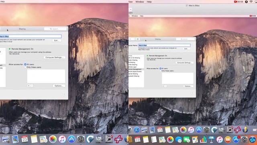
Task: Open Messages in the host dock
Action: [178, 140]
